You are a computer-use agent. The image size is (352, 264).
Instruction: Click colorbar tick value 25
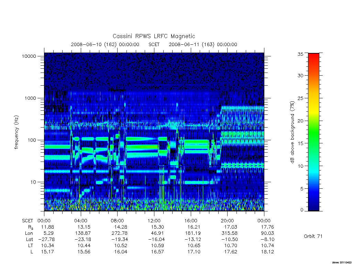click(x=300, y=98)
